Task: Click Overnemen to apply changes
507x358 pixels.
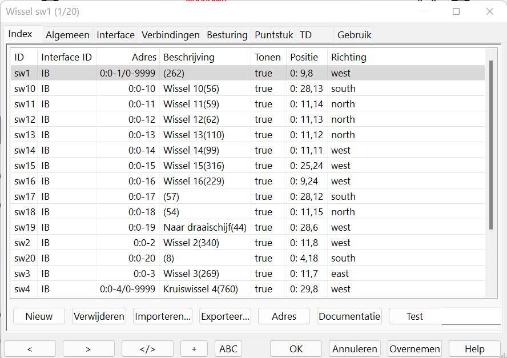Action: pos(415,349)
